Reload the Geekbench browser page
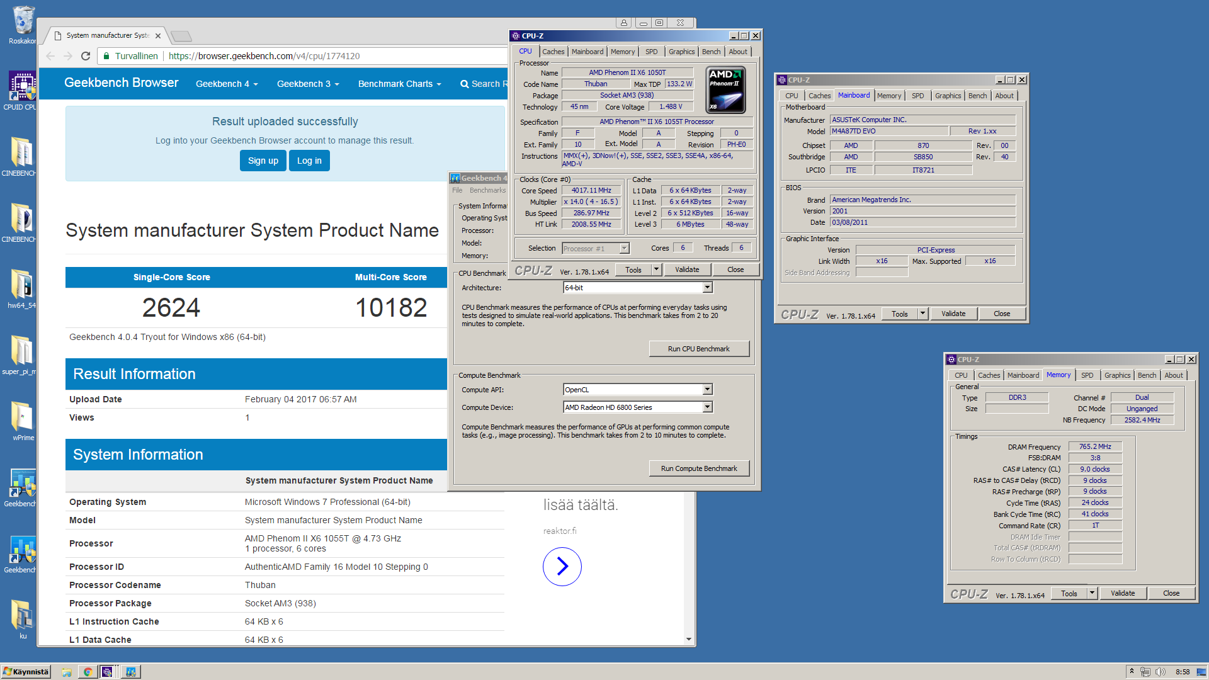Screen dimensions: 1209x680 click(86, 56)
